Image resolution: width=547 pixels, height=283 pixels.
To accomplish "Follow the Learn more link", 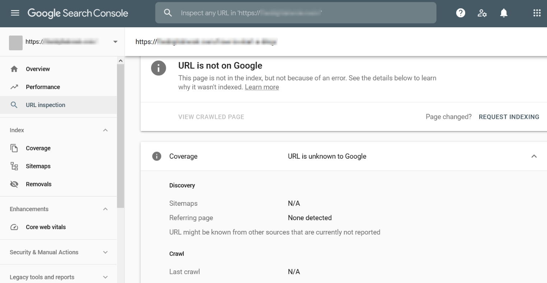I will 262,87.
